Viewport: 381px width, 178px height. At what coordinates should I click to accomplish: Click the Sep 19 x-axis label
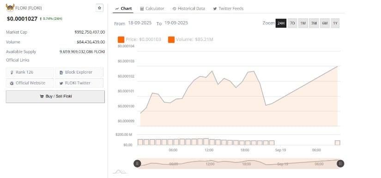coord(280,150)
